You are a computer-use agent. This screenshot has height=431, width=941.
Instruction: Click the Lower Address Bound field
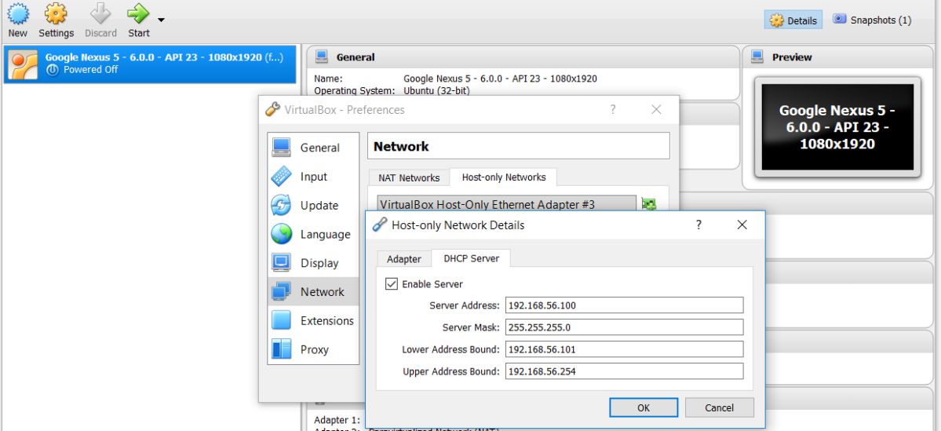point(624,349)
